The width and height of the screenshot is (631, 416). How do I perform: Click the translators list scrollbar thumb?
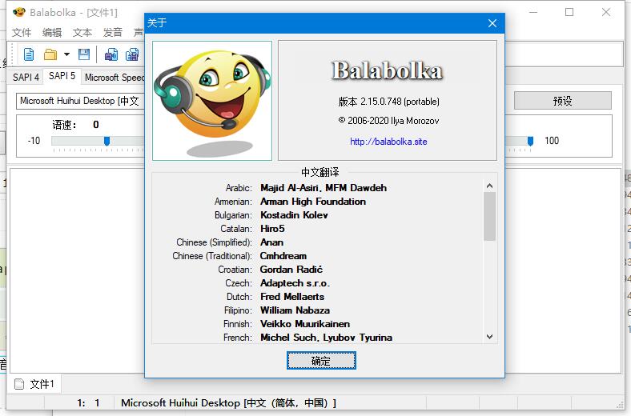pos(489,216)
